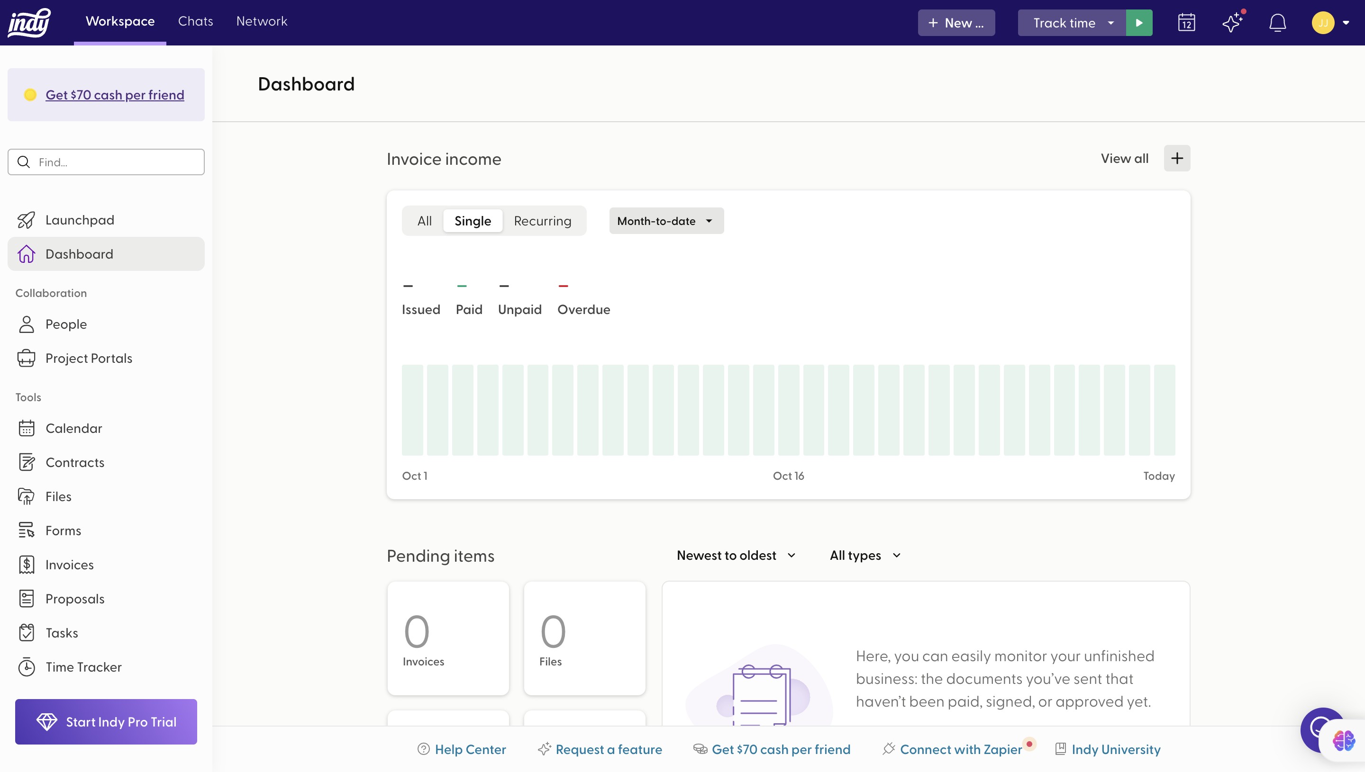This screenshot has height=772, width=1365.
Task: Add new invoice with plus button
Action: pos(1177,159)
